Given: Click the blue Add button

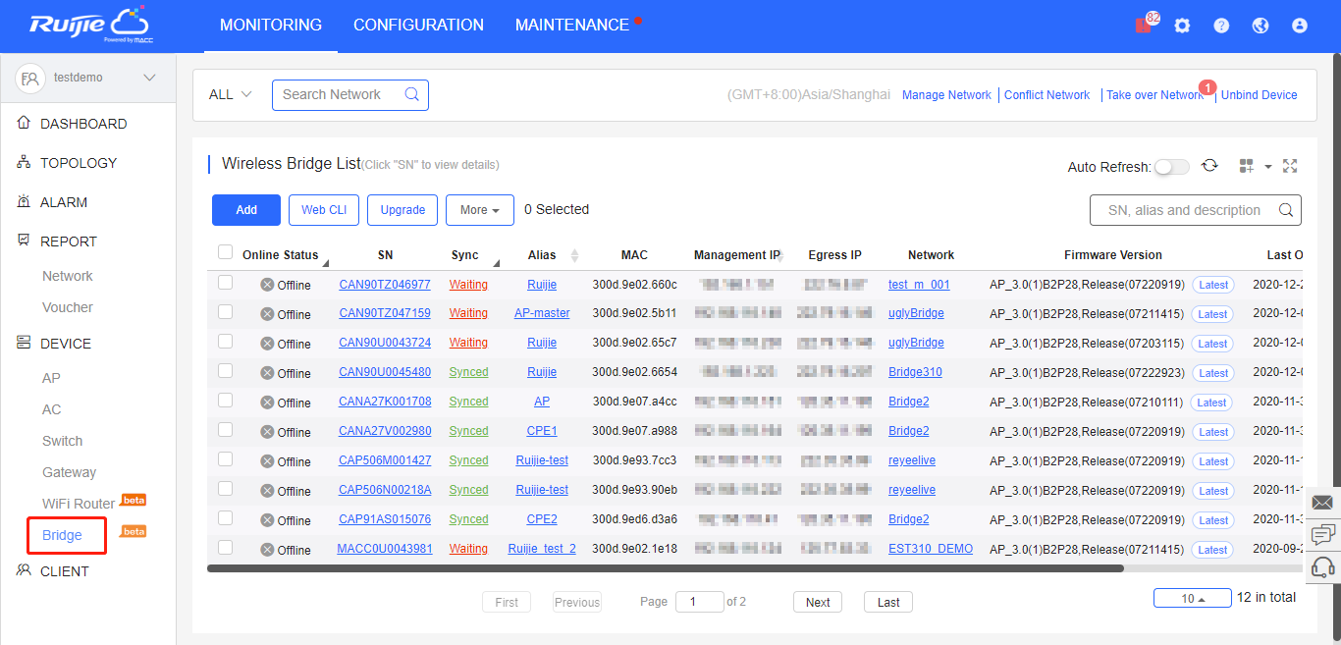Looking at the screenshot, I should tap(246, 210).
